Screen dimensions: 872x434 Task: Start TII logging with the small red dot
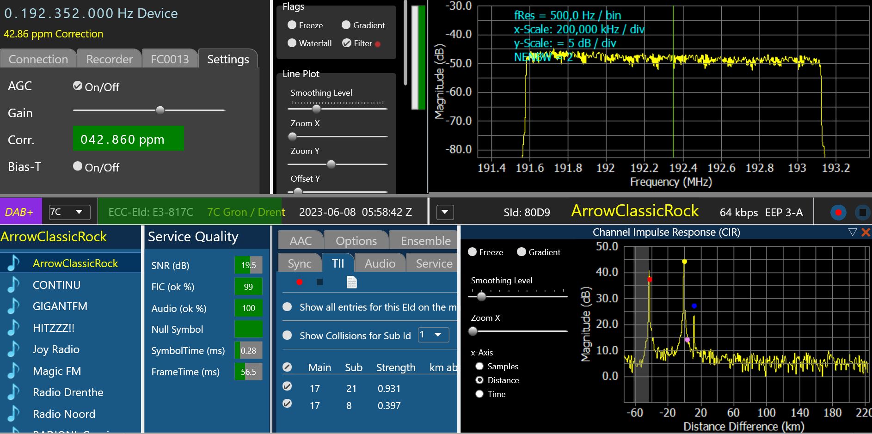pyautogui.click(x=299, y=282)
